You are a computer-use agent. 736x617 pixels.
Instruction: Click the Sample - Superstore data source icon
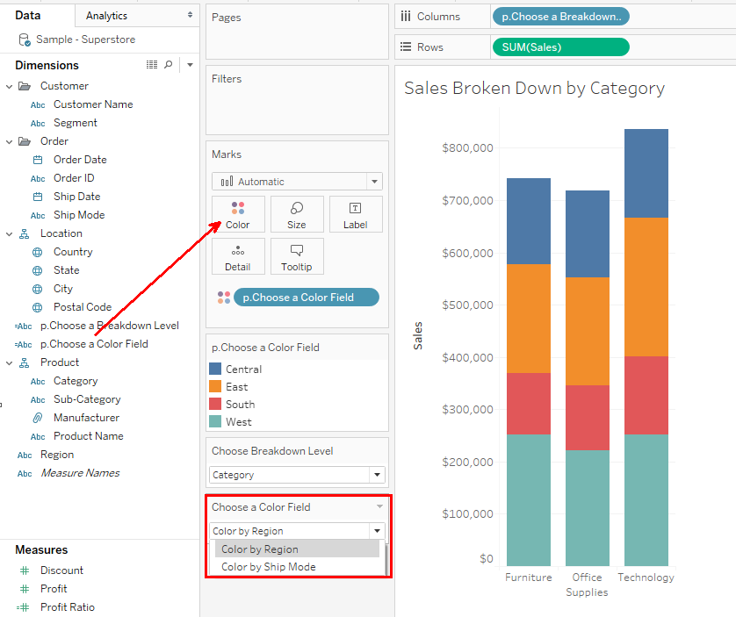24,40
